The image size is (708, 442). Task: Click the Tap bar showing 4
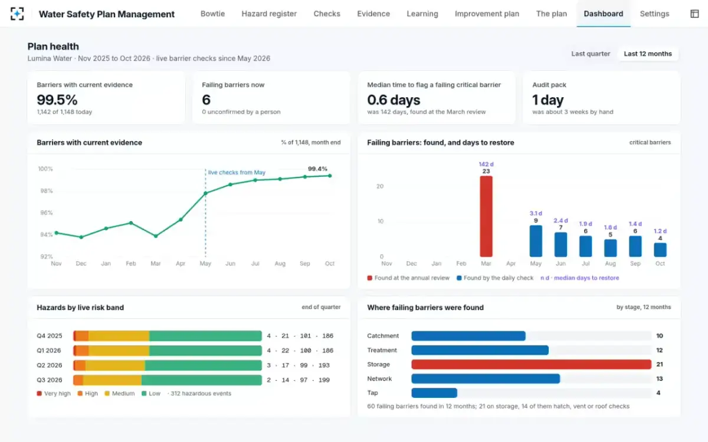point(434,393)
